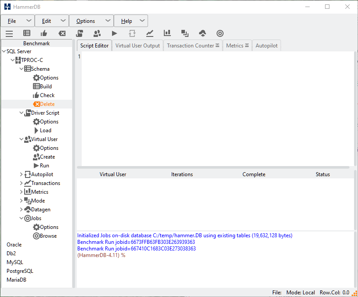Click the hamburger benchmark menu toolbar icon
Image resolution: width=358 pixels, height=297 pixels.
pyautogui.click(x=9, y=33)
